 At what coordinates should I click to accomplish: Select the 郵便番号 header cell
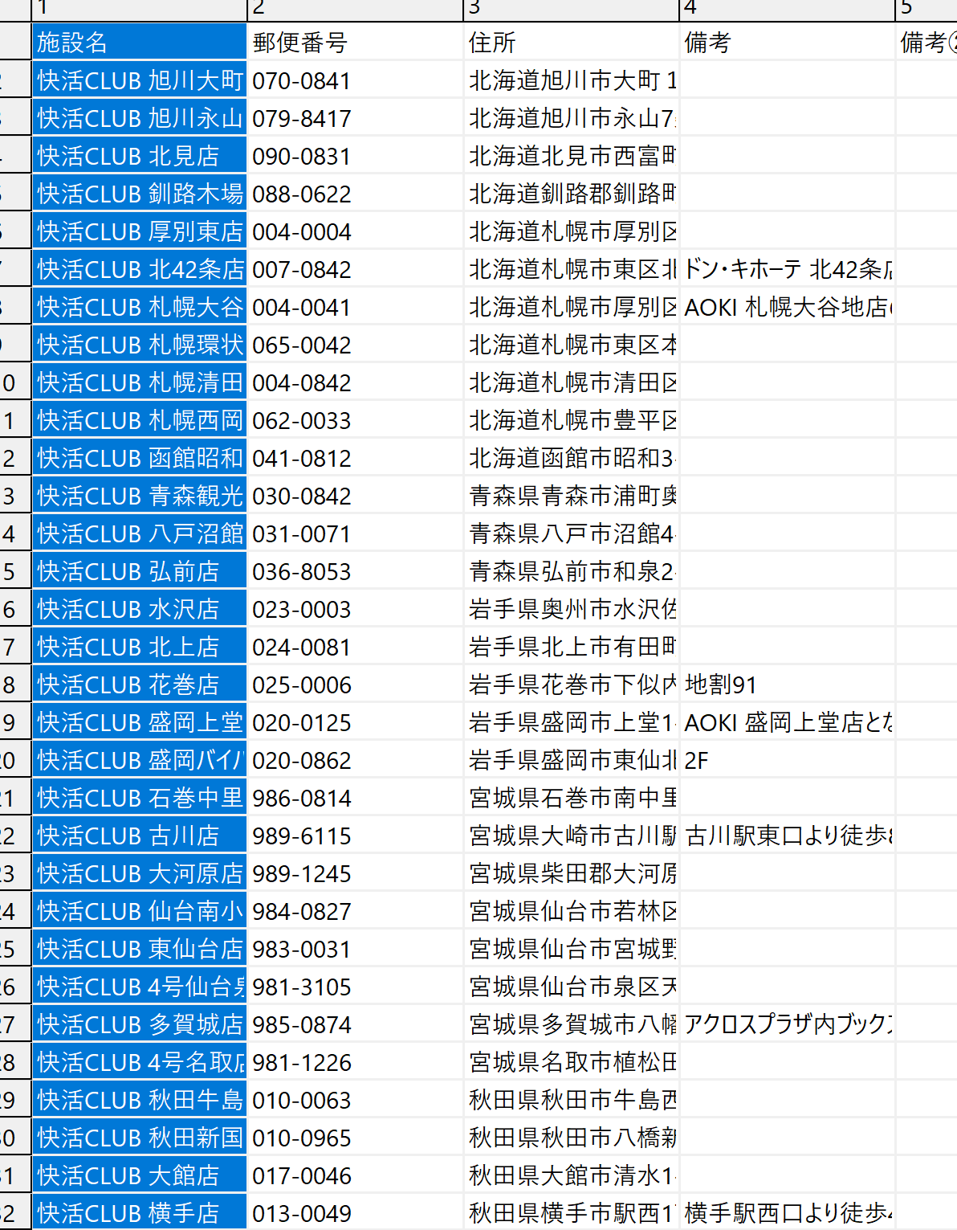(x=355, y=42)
